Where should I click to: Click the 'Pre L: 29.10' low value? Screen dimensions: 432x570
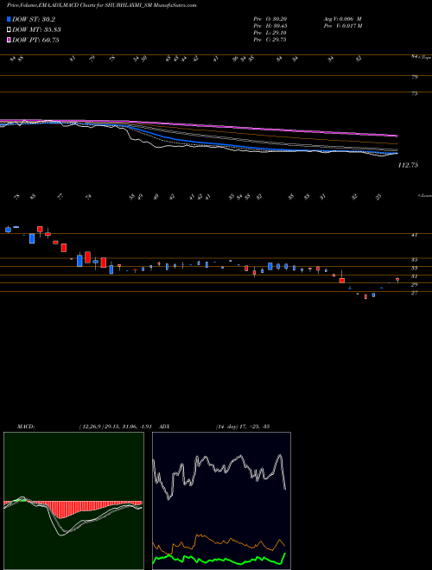tap(270, 33)
